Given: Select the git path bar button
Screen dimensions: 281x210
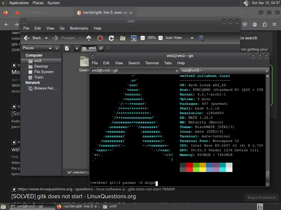Looking at the screenshot, I should 101,48.
